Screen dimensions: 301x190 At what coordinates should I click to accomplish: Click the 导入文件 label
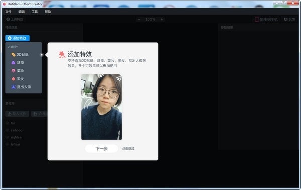click(x=19, y=114)
